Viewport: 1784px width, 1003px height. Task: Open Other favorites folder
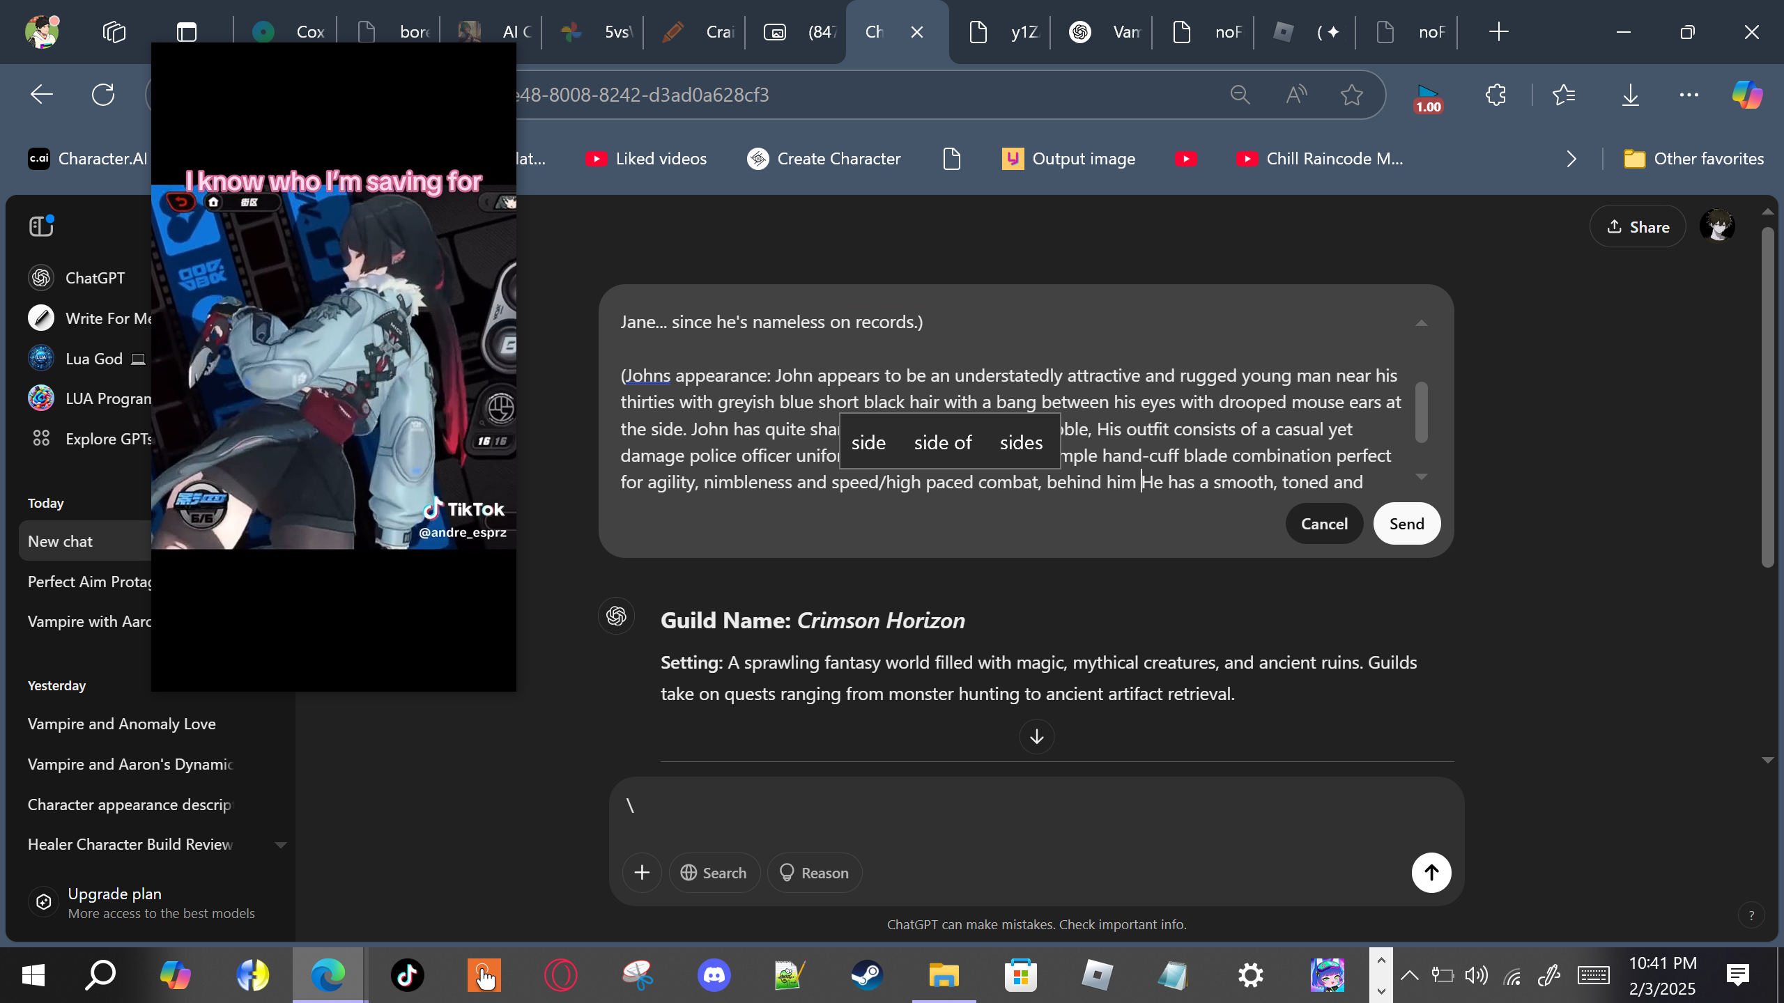1693,159
